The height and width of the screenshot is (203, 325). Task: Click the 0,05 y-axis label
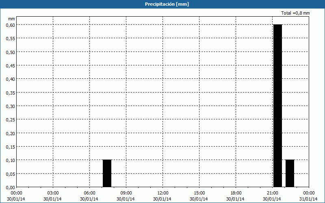[x=11, y=174]
